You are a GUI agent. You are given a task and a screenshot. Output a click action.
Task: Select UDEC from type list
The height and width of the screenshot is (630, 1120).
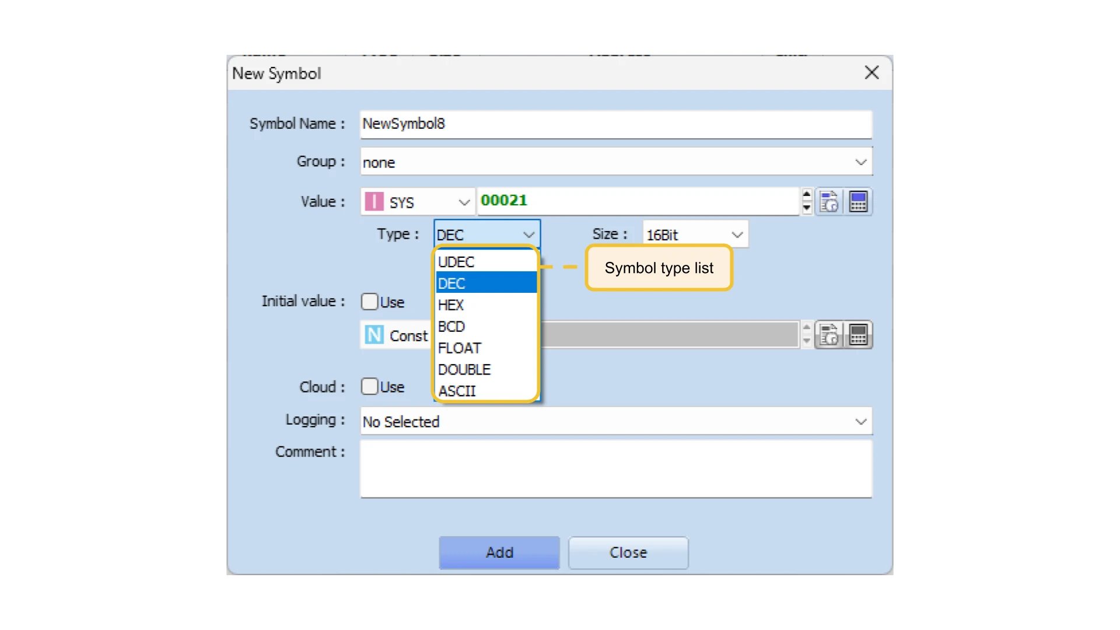click(486, 262)
